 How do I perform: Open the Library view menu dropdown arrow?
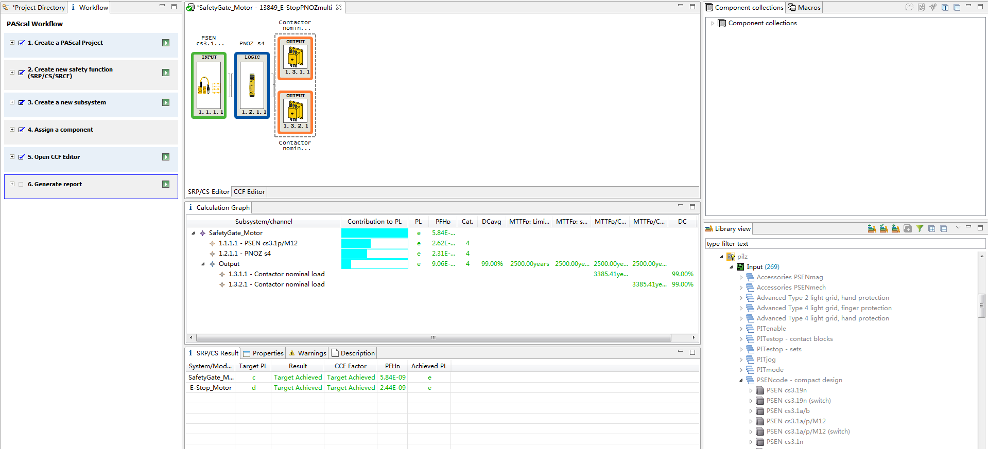pos(958,227)
